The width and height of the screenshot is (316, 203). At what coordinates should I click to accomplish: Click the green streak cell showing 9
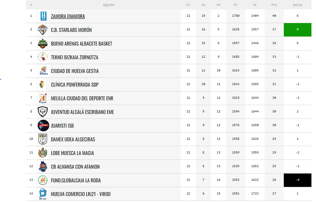pyautogui.click(x=297, y=30)
